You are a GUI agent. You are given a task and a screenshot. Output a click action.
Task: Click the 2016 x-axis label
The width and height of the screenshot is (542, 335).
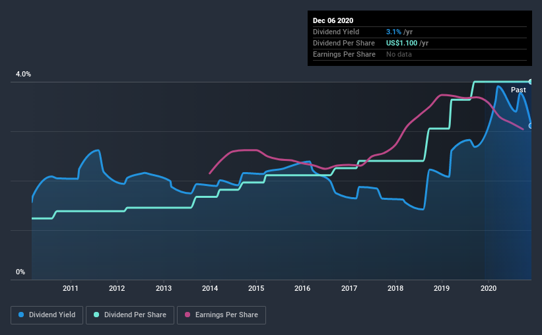[x=302, y=288]
